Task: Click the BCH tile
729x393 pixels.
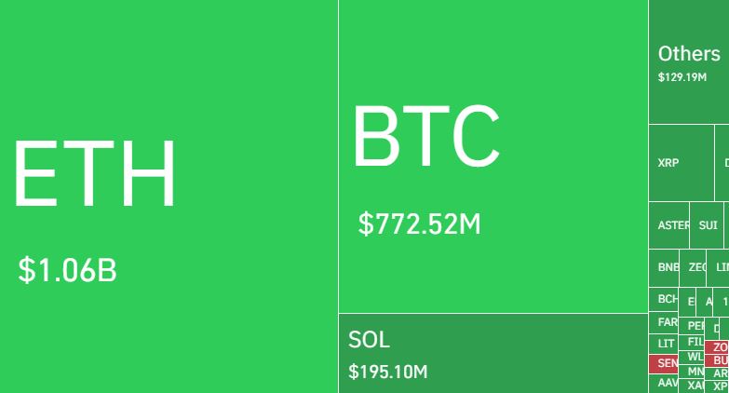Action: pos(663,300)
